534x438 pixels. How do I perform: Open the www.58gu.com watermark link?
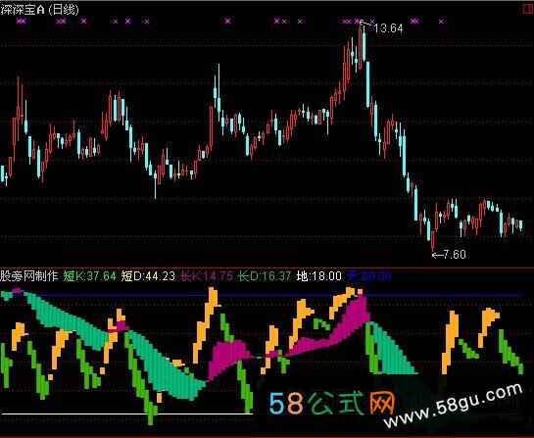tap(453, 406)
